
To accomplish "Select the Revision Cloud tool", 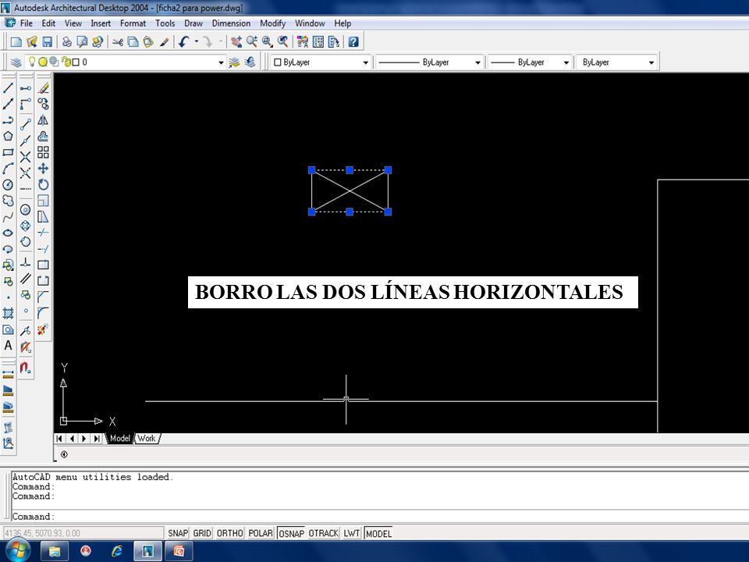I will tap(8, 201).
